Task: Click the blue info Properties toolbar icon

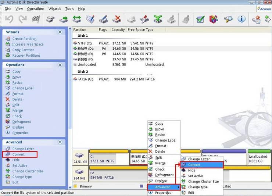Action: click(x=241, y=19)
